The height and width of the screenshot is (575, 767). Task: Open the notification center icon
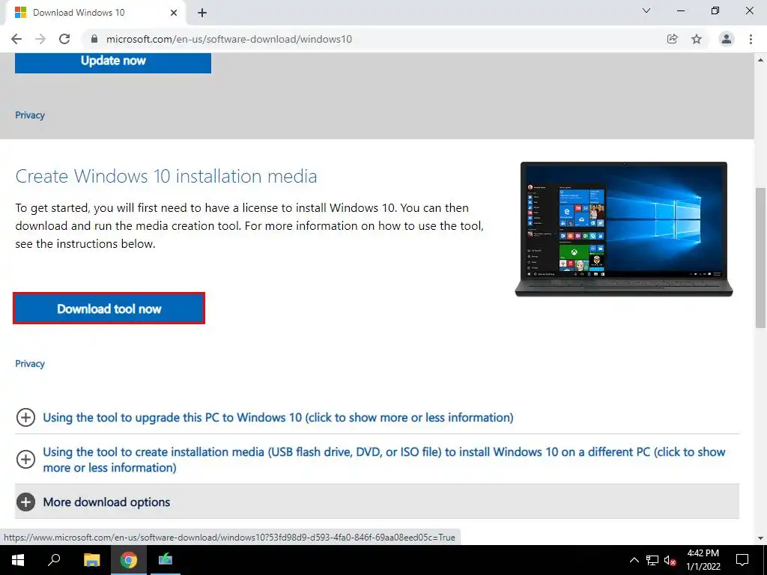click(x=742, y=560)
